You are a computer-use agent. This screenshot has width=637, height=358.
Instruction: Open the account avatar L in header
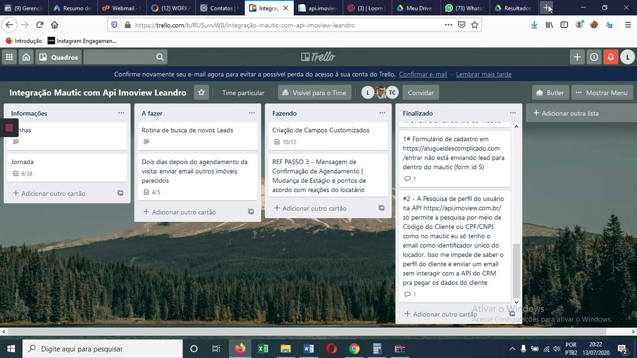click(628, 57)
